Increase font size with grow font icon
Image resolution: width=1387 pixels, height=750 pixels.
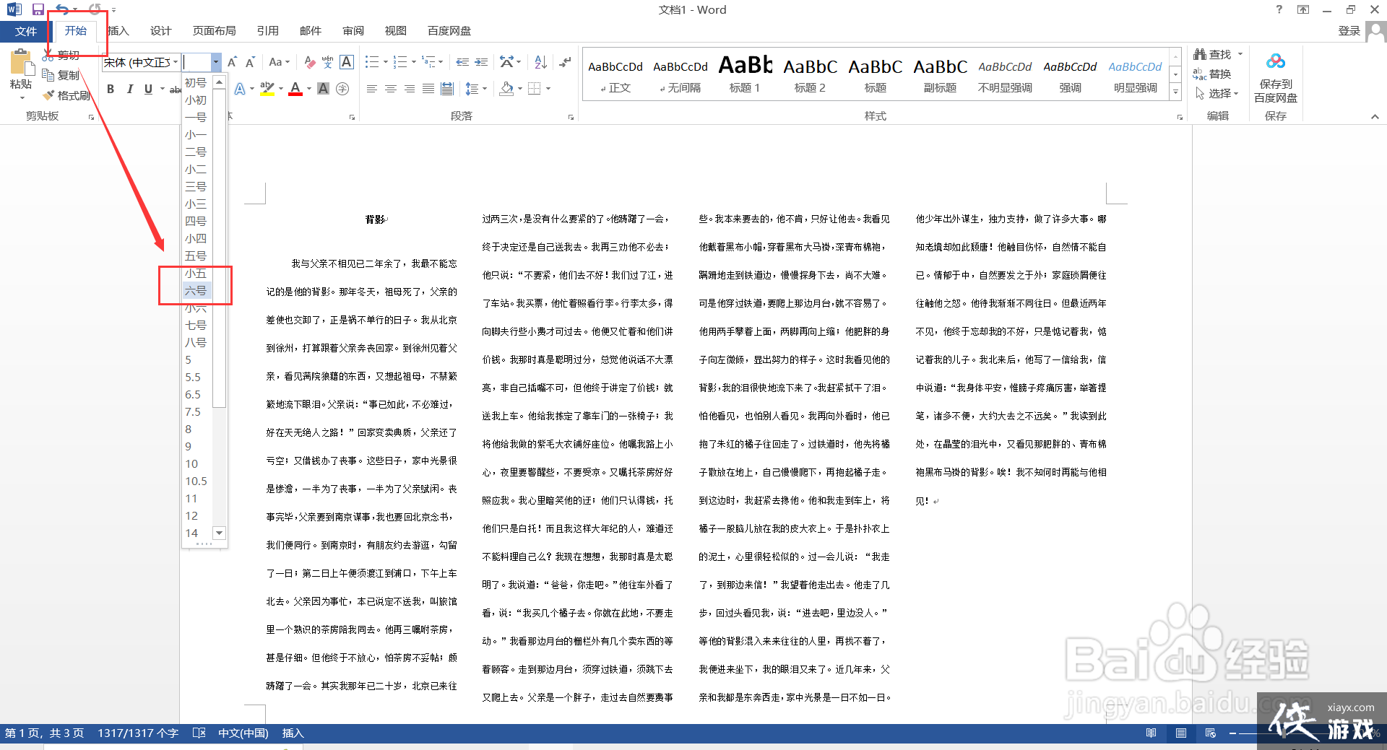coord(232,62)
